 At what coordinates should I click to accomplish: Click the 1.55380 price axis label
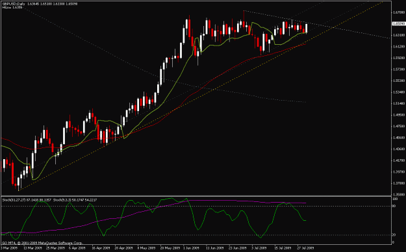(399, 81)
